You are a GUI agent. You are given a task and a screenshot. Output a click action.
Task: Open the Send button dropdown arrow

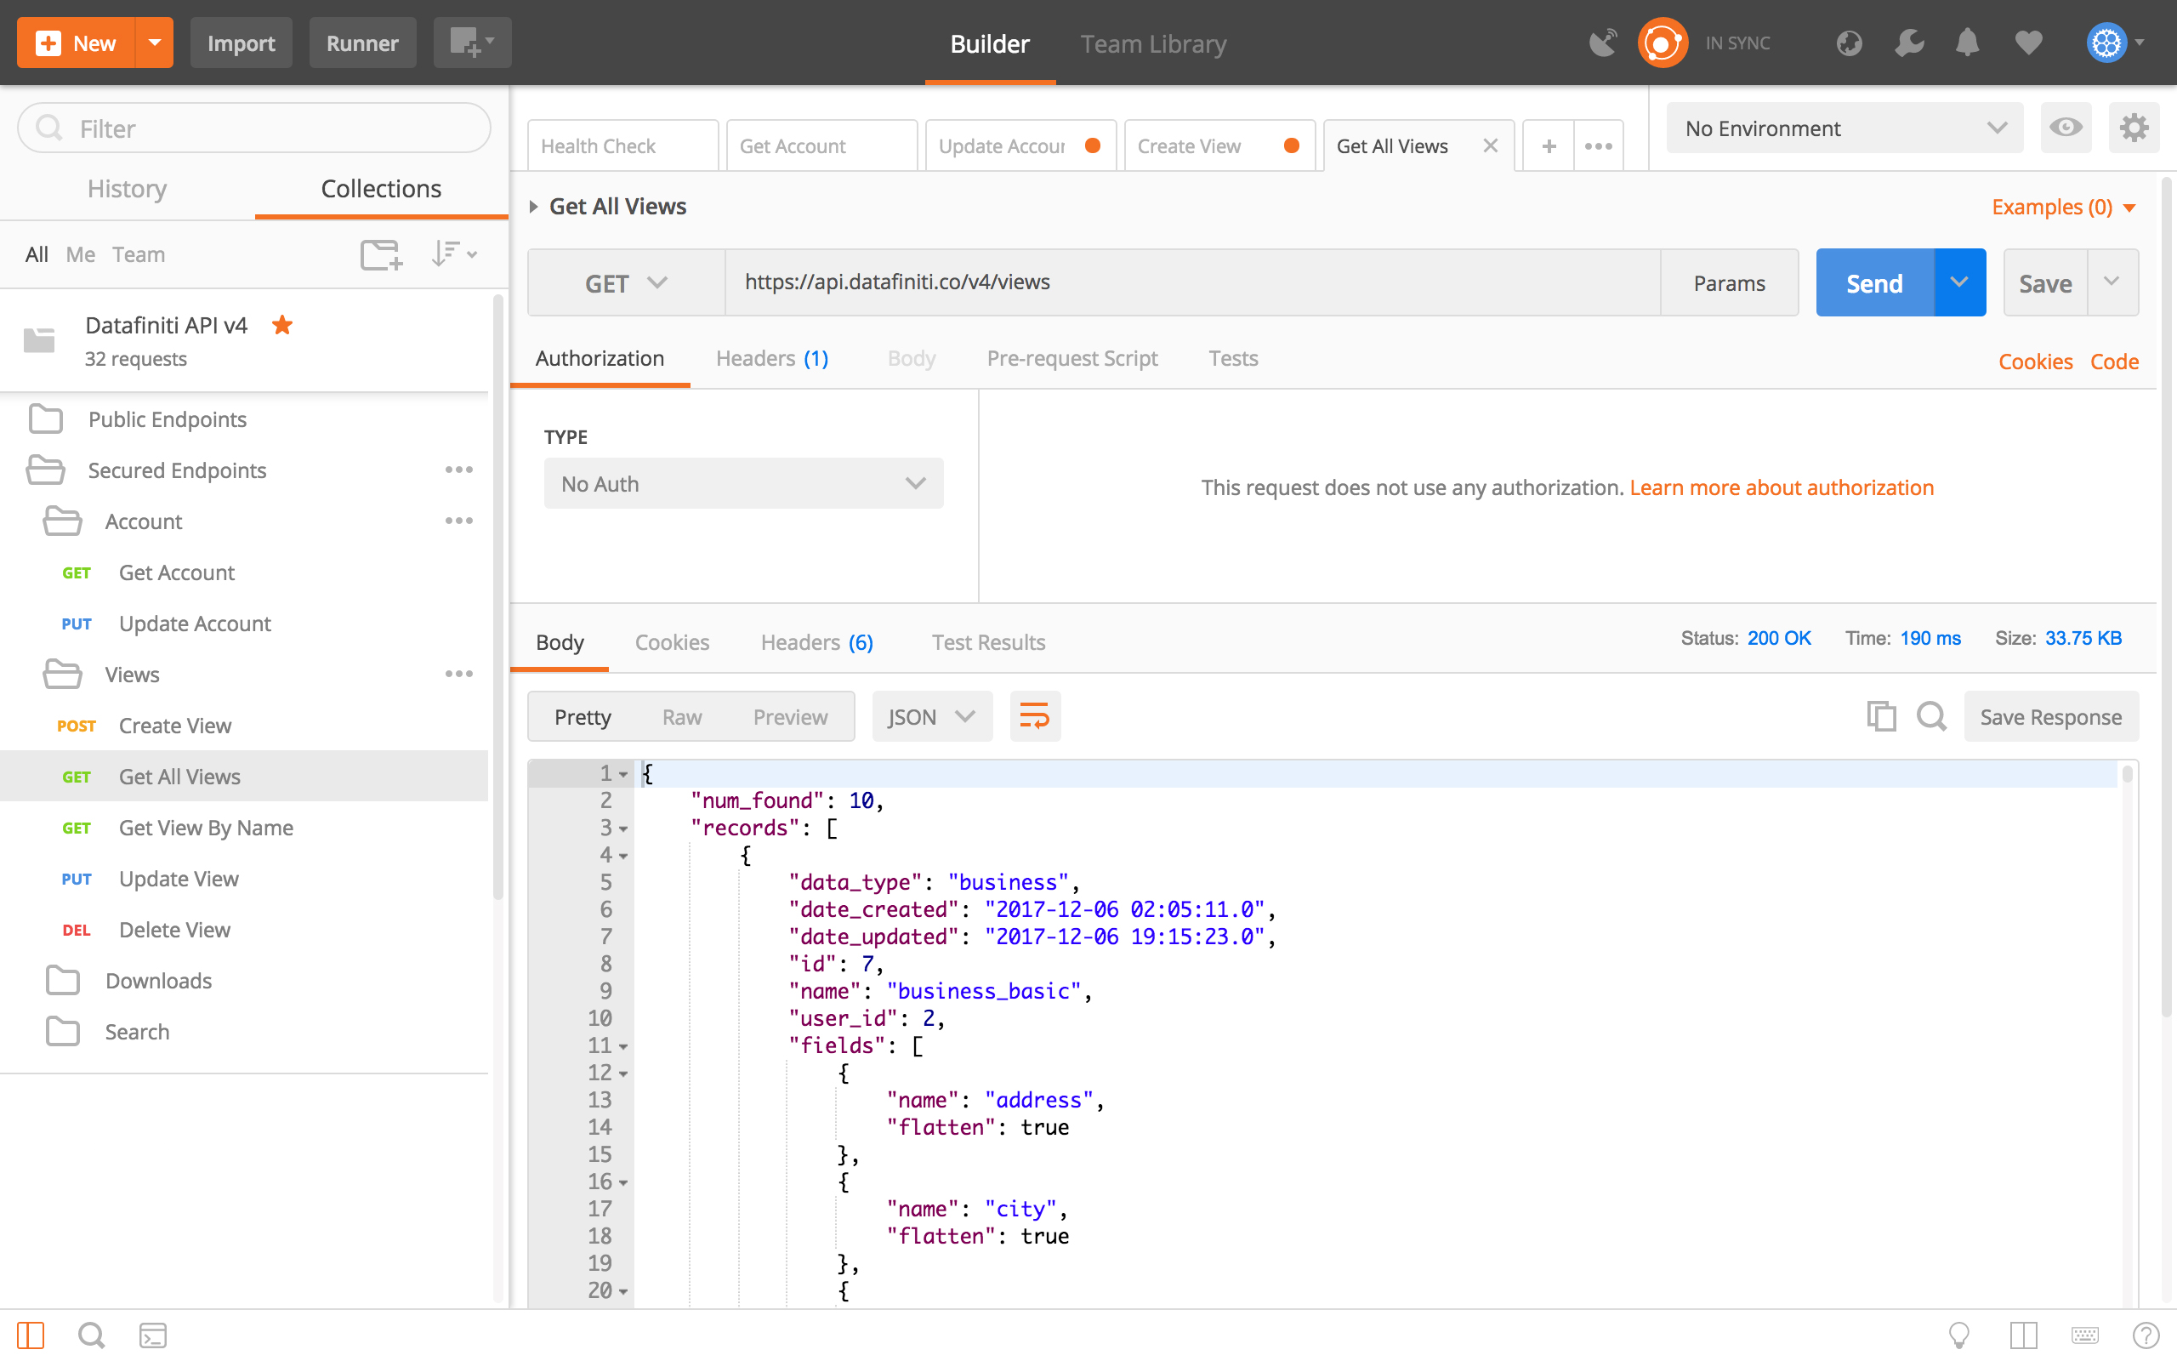pyautogui.click(x=1959, y=282)
